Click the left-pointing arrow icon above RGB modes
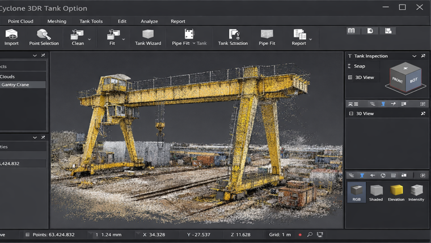This screenshot has width=431, height=243. click(x=372, y=175)
